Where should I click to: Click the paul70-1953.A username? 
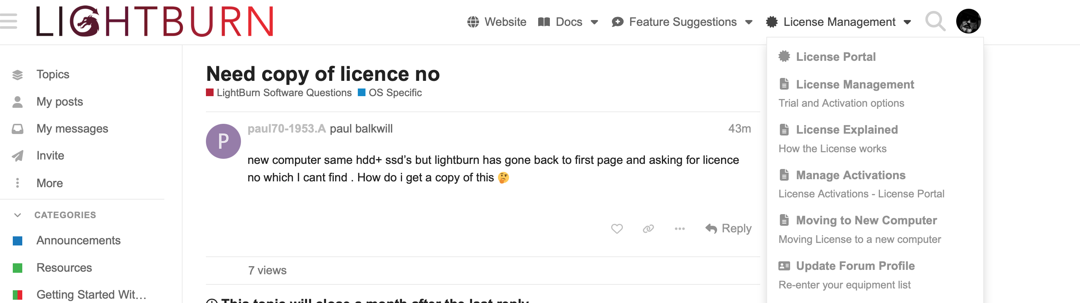[286, 129]
